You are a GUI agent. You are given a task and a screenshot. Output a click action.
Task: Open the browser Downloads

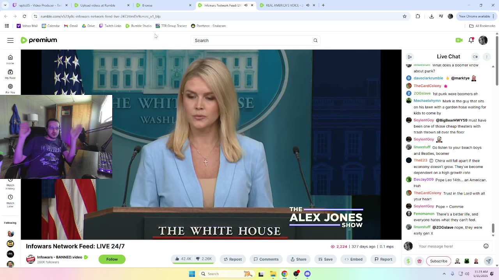[432, 16]
